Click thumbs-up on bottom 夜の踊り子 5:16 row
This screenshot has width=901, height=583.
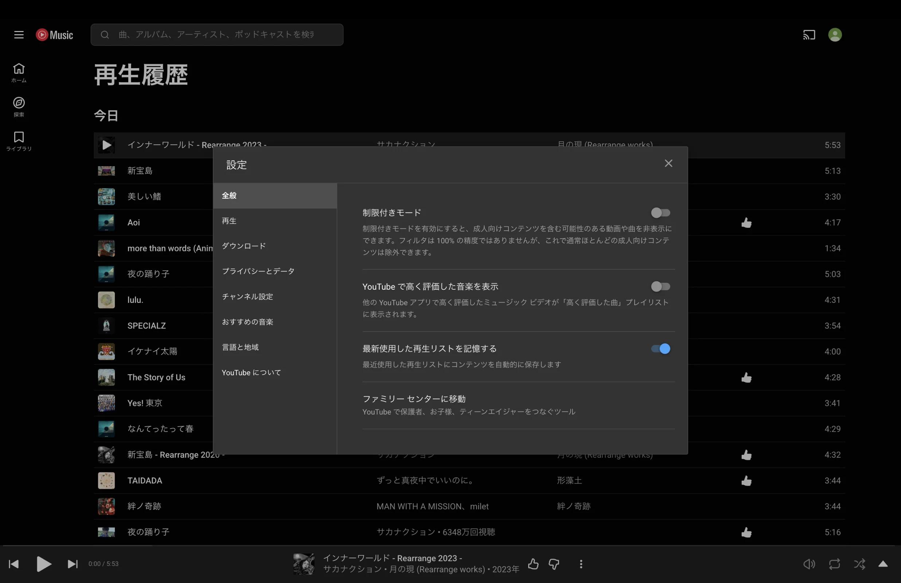tap(746, 532)
